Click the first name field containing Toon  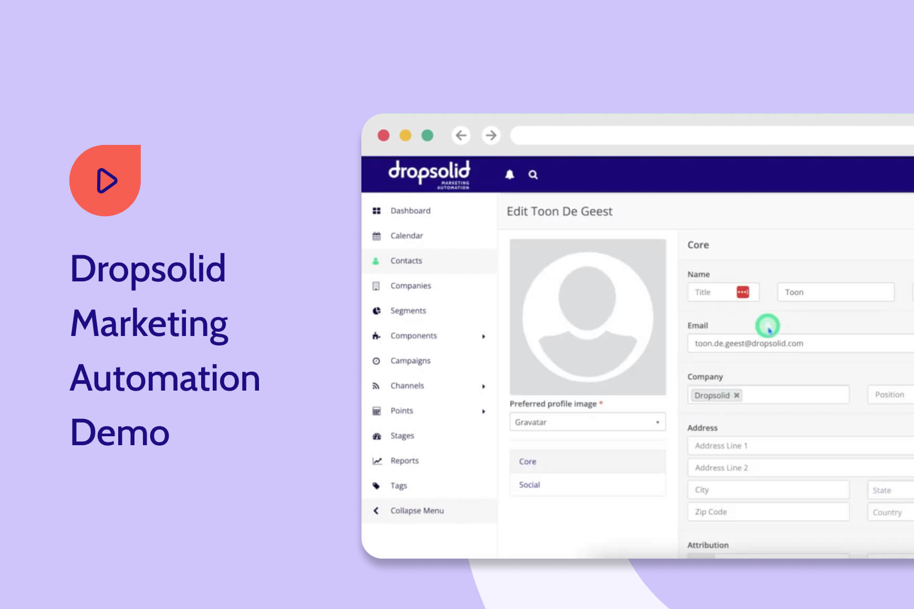click(x=836, y=292)
